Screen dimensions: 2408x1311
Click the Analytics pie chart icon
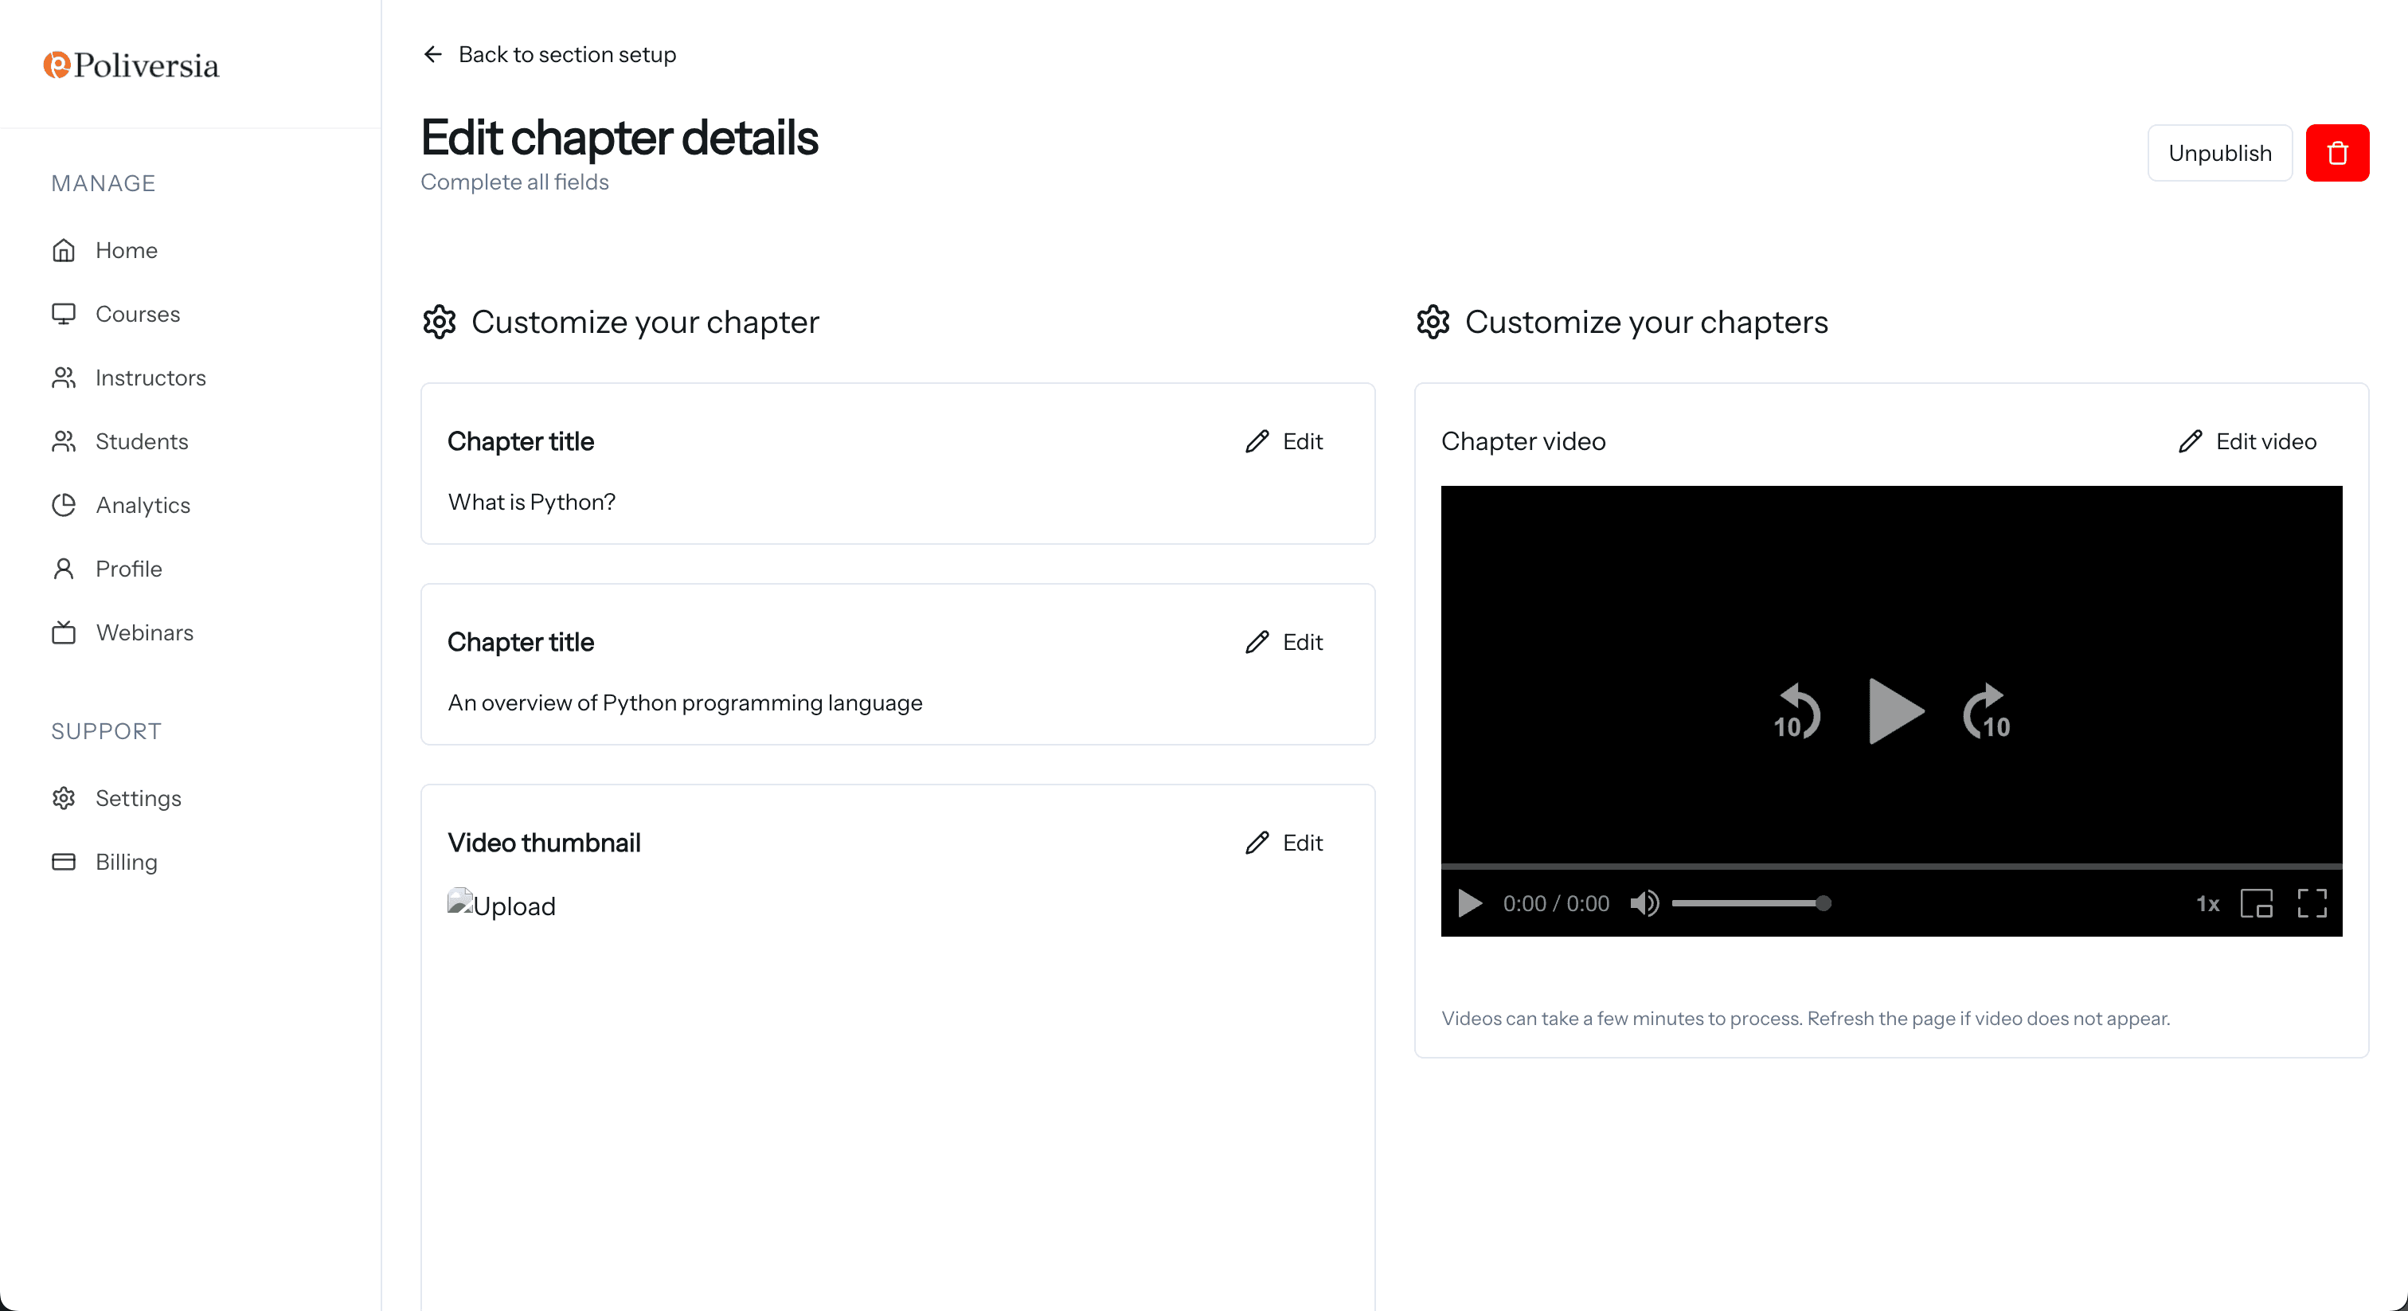click(64, 505)
